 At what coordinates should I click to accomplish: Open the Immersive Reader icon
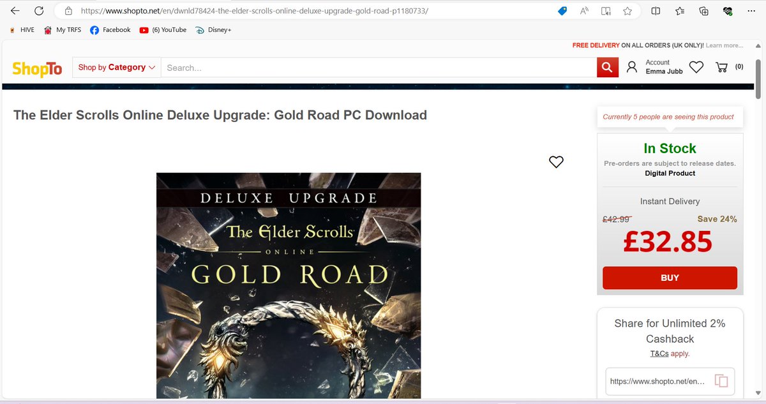[606, 11]
